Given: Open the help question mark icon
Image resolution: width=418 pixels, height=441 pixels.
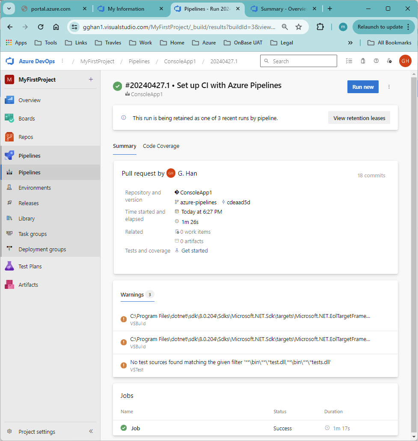Looking at the screenshot, I should pos(376,61).
